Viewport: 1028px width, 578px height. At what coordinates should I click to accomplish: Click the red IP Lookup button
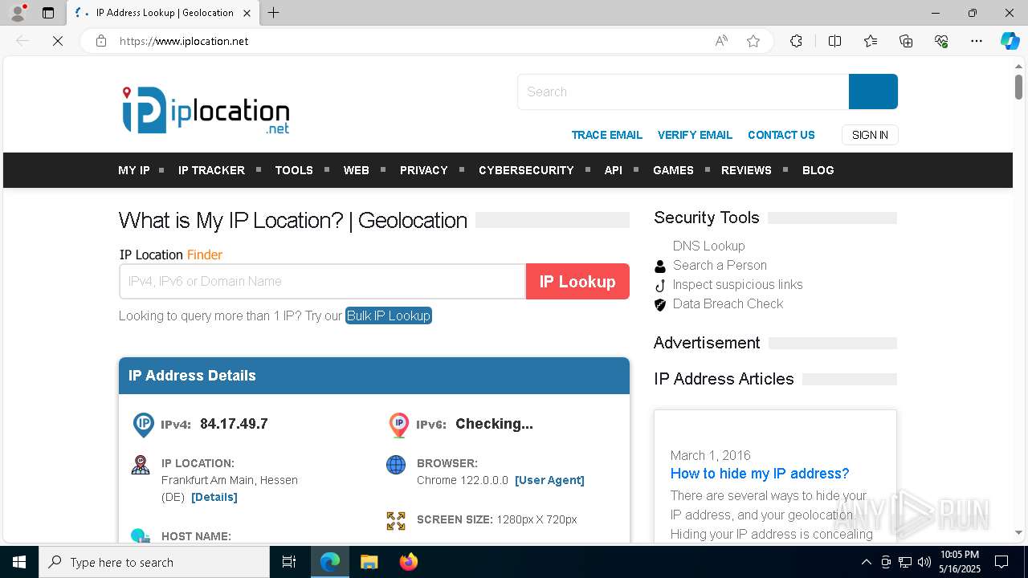pyautogui.click(x=577, y=281)
